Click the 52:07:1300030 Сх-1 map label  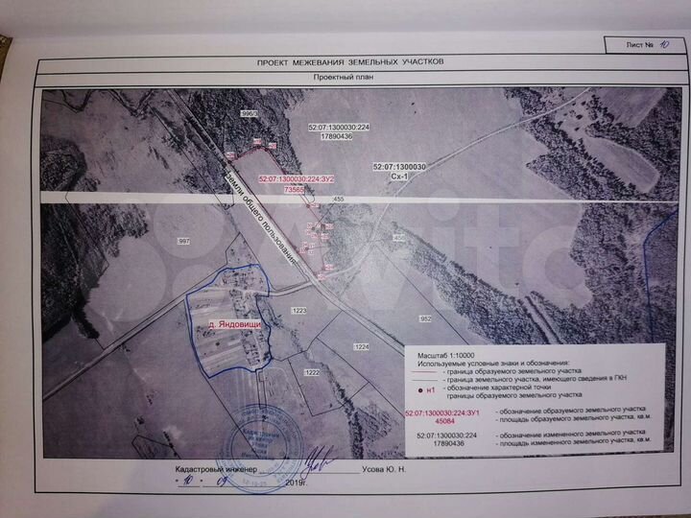(x=398, y=172)
